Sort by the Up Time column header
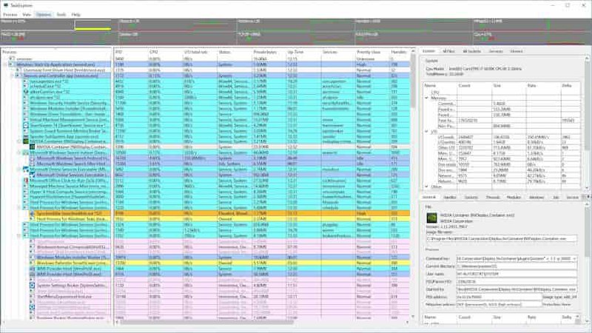 click(303, 52)
